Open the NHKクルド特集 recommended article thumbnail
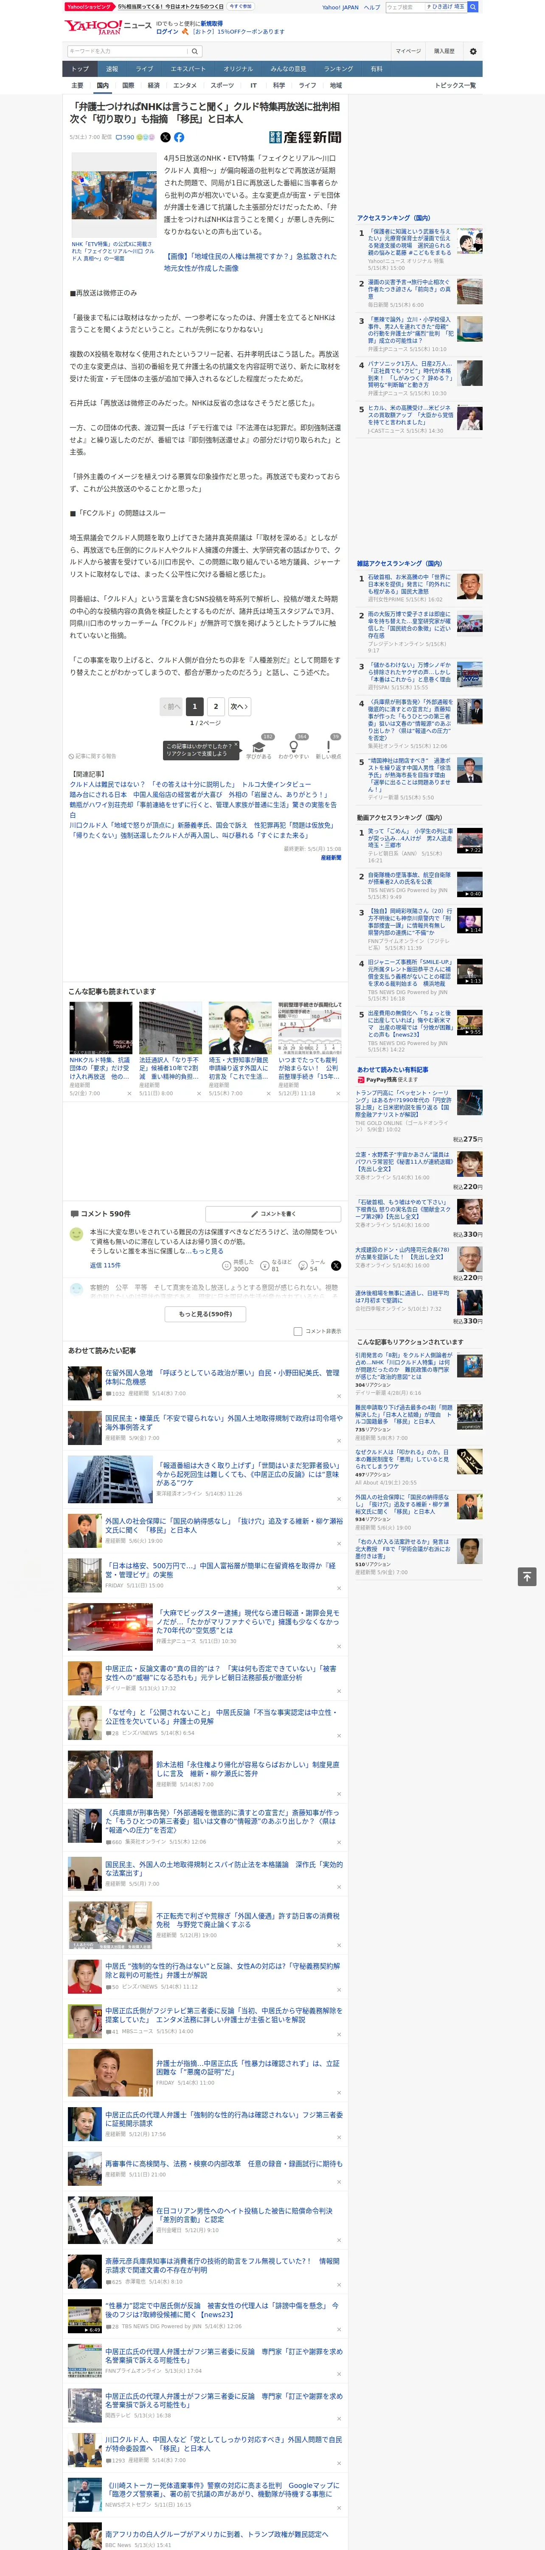The height and width of the screenshot is (2550, 545). (100, 1028)
